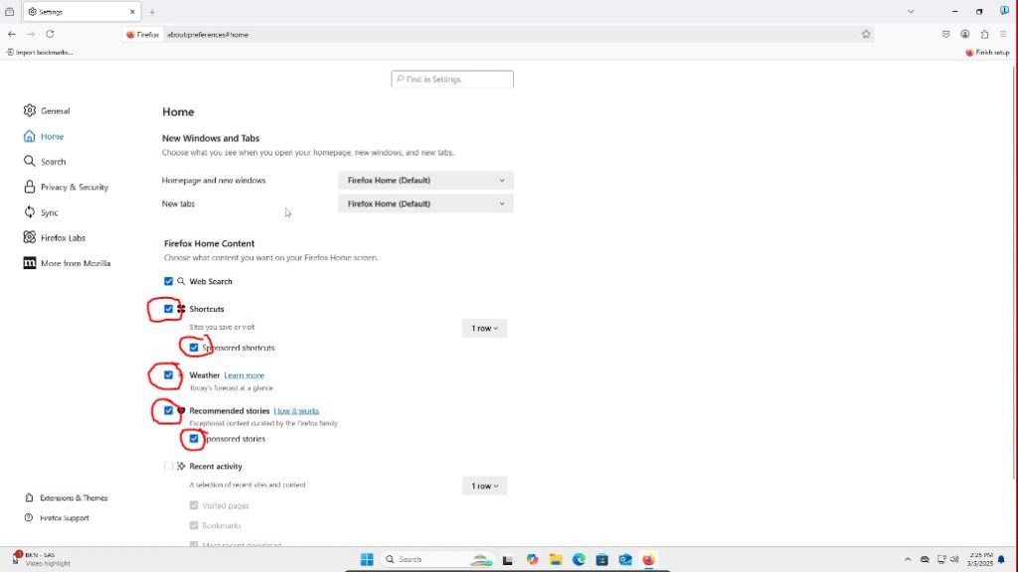
Task: Click the Mozilla logo icon in sidebar
Action: coord(29,262)
